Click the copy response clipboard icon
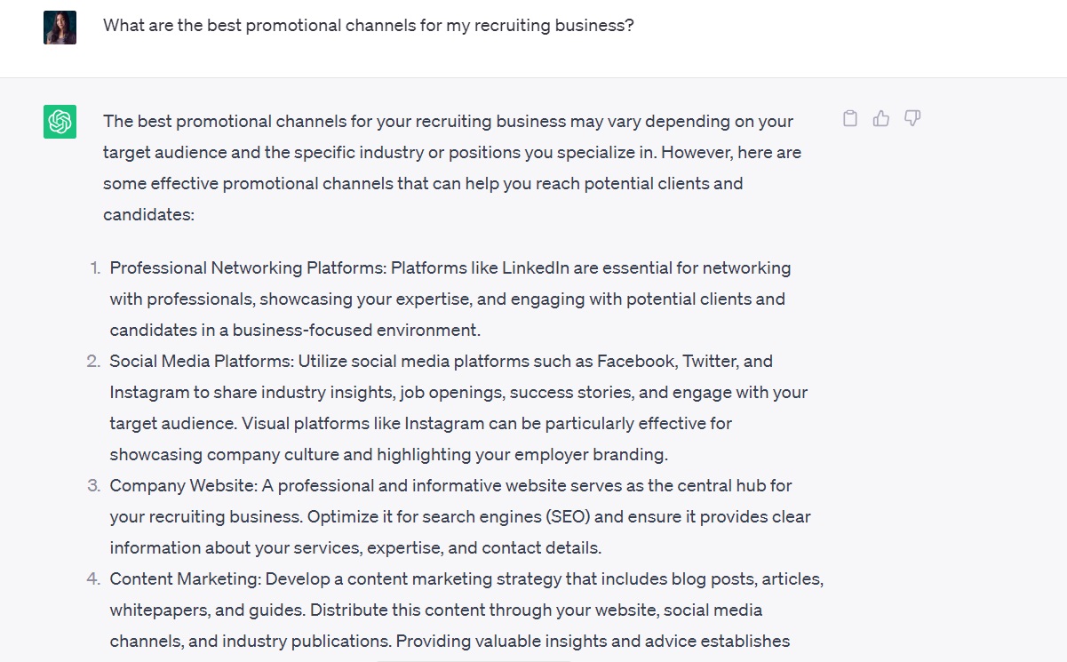This screenshot has height=662, width=1067. coord(850,118)
